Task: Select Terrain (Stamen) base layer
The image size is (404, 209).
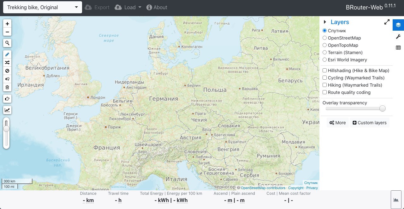Action: click(x=324, y=52)
